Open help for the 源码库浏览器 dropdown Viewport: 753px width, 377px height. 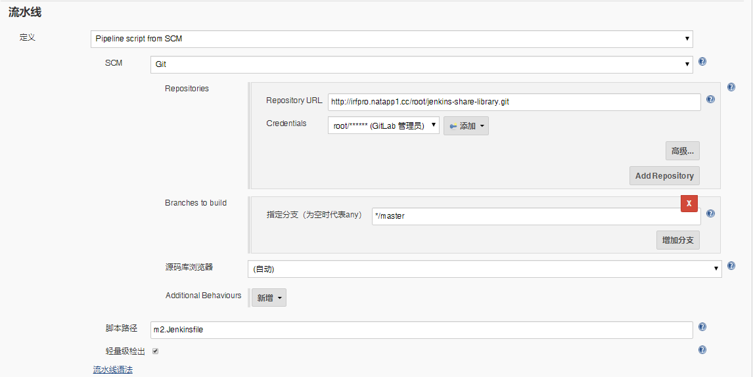tap(731, 265)
